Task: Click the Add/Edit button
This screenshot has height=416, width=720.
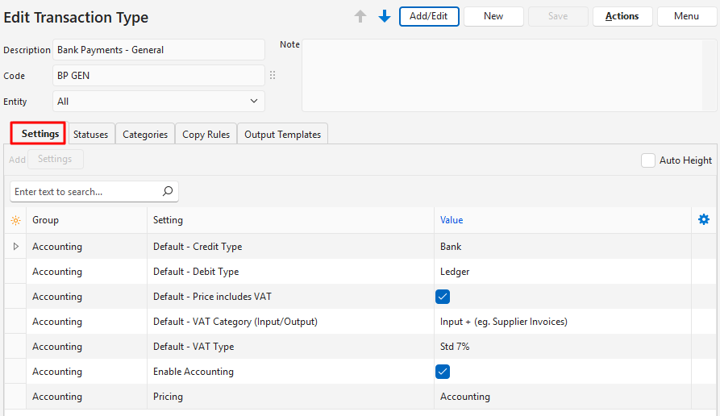Action: tap(429, 16)
